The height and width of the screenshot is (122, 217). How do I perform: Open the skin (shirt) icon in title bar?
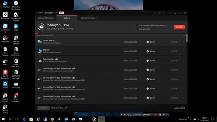coord(164,13)
